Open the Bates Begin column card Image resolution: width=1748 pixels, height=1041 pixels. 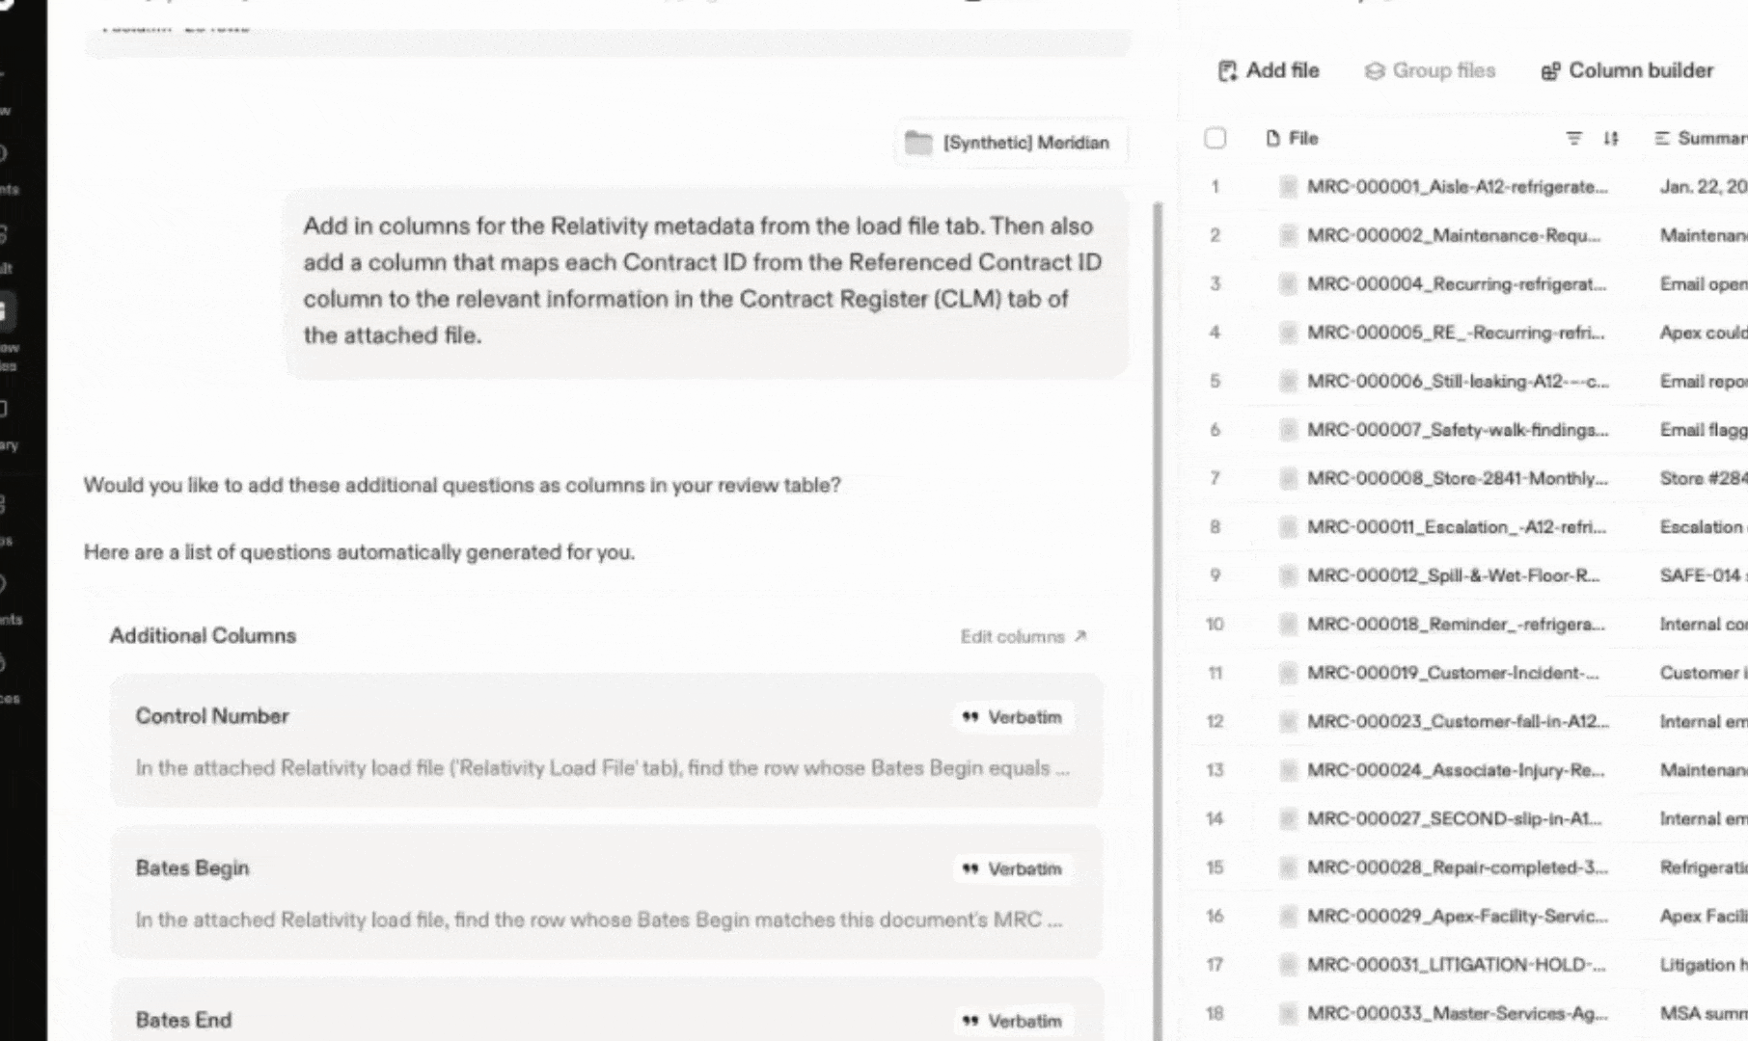[606, 893]
